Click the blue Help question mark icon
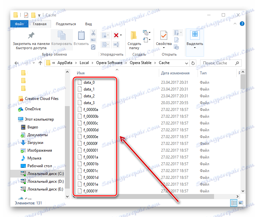The image size is (256, 217). click(x=242, y=24)
